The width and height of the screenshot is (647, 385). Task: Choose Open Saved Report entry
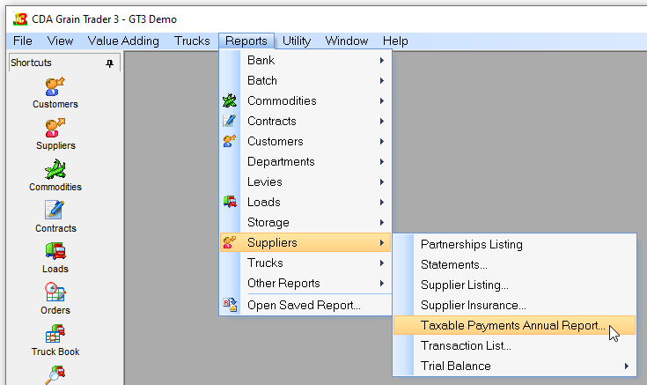[x=304, y=305]
